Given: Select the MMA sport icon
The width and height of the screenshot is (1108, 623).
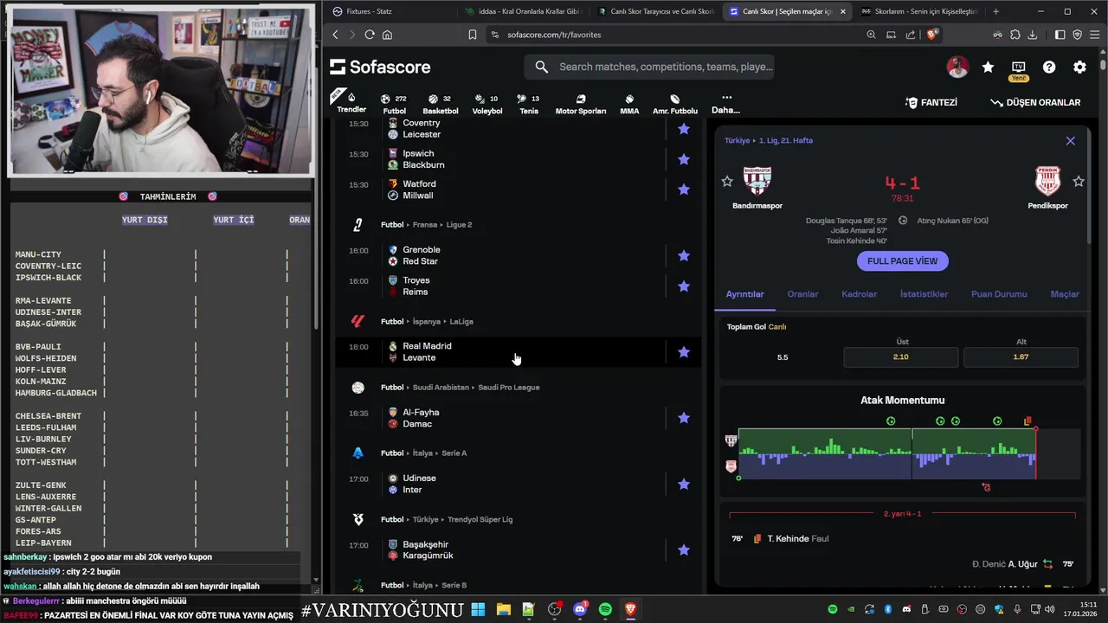Looking at the screenshot, I should 629,104.
